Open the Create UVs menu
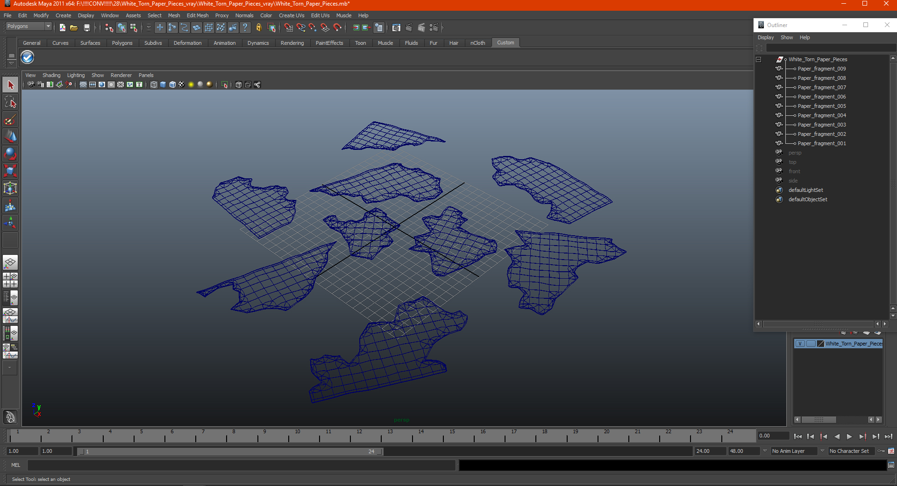Screen dimensions: 897x486 tap(292, 15)
